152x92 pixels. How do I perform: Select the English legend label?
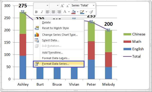click(x=138, y=49)
